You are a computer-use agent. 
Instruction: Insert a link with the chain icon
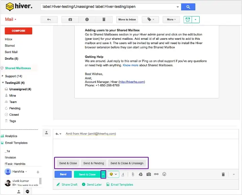click(156, 174)
